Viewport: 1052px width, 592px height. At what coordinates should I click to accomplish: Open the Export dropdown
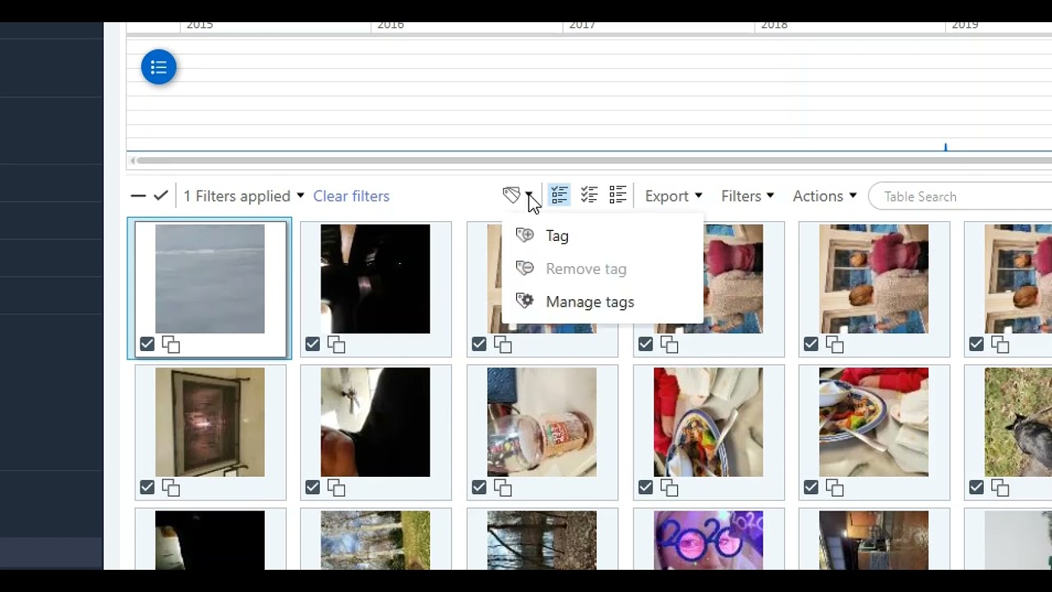673,196
